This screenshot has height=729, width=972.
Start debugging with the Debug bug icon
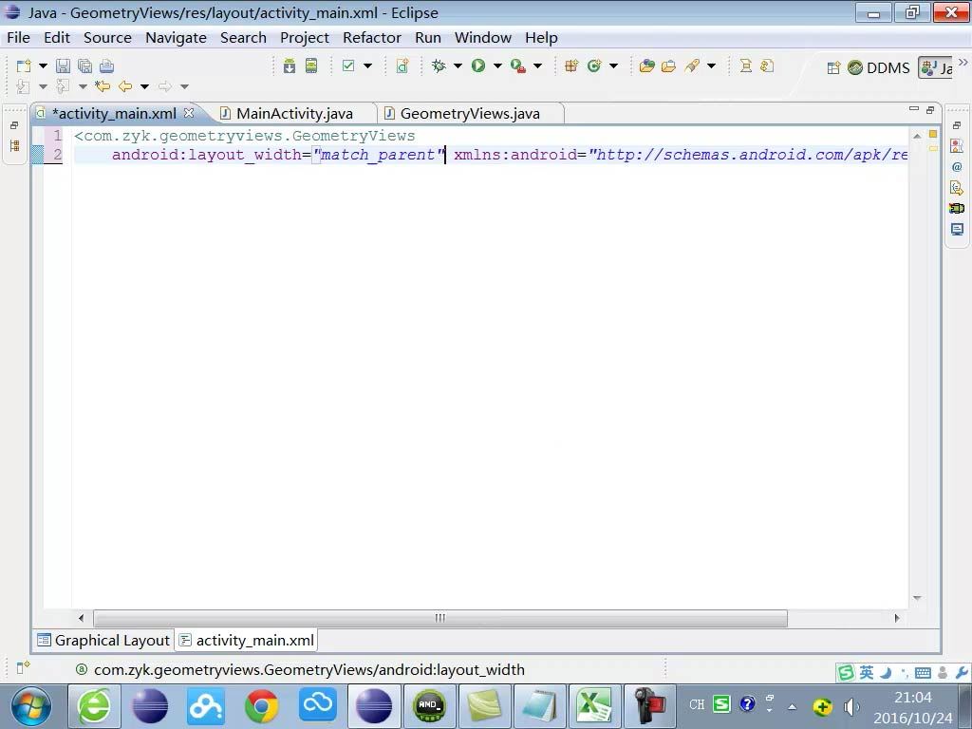(x=439, y=65)
